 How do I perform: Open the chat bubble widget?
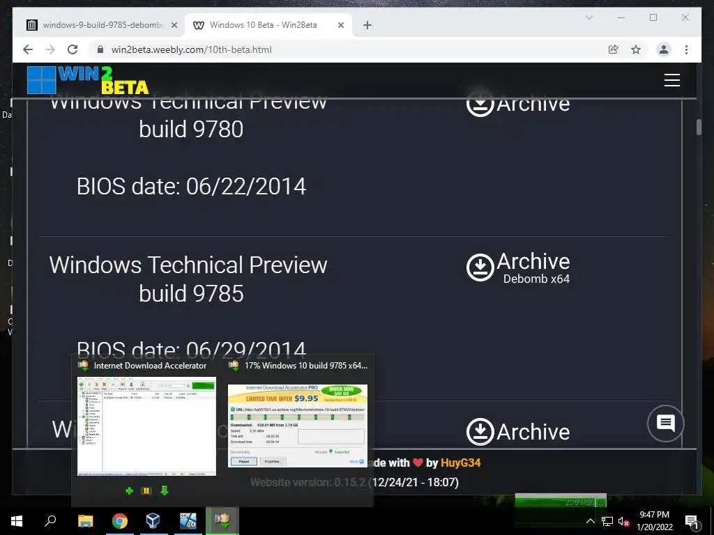(665, 424)
